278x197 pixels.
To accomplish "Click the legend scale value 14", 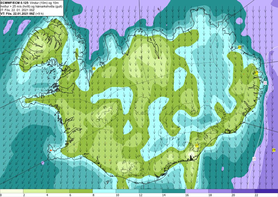I will click(164, 195).
